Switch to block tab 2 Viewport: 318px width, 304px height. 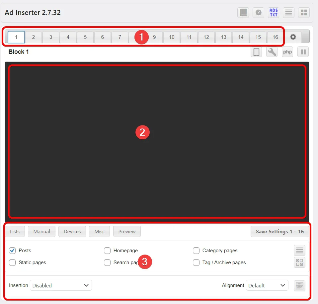(34, 37)
